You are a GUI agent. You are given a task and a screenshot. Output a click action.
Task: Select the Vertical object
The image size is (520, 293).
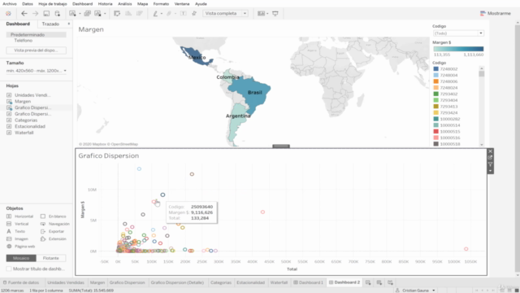(18, 224)
